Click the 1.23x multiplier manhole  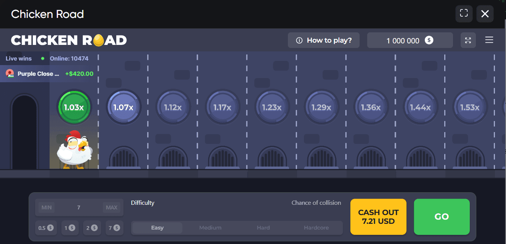[272, 107]
